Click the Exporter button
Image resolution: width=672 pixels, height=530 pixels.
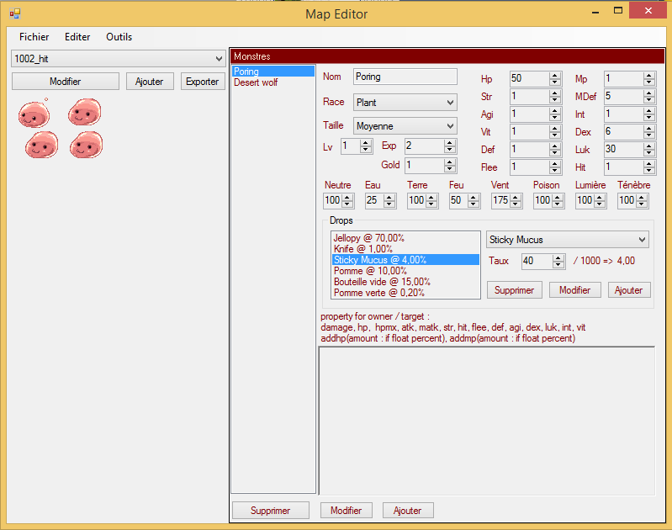(x=203, y=82)
